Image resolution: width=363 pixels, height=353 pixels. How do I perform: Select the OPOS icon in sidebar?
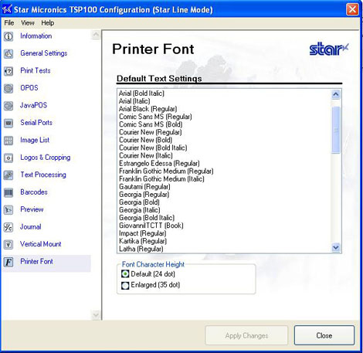(8, 88)
